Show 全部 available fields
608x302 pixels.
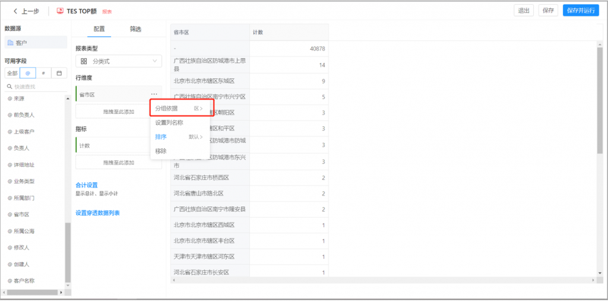tap(12, 73)
